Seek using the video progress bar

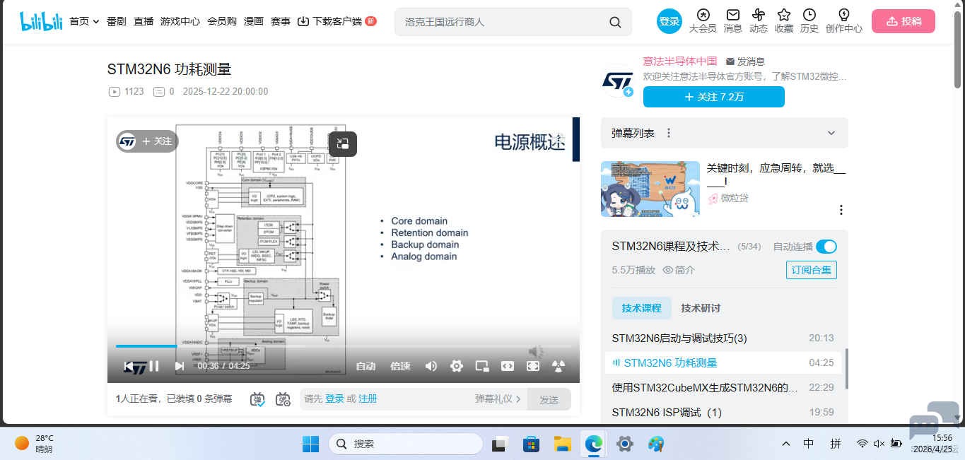[x=344, y=346]
